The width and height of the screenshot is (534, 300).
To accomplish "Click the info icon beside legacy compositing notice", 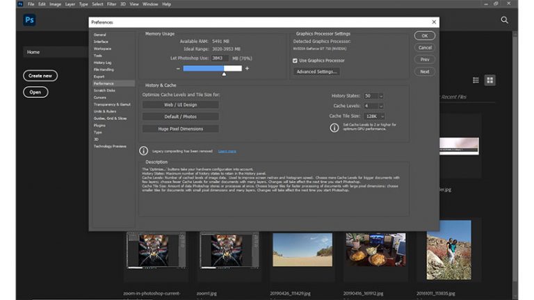I will point(144,151).
